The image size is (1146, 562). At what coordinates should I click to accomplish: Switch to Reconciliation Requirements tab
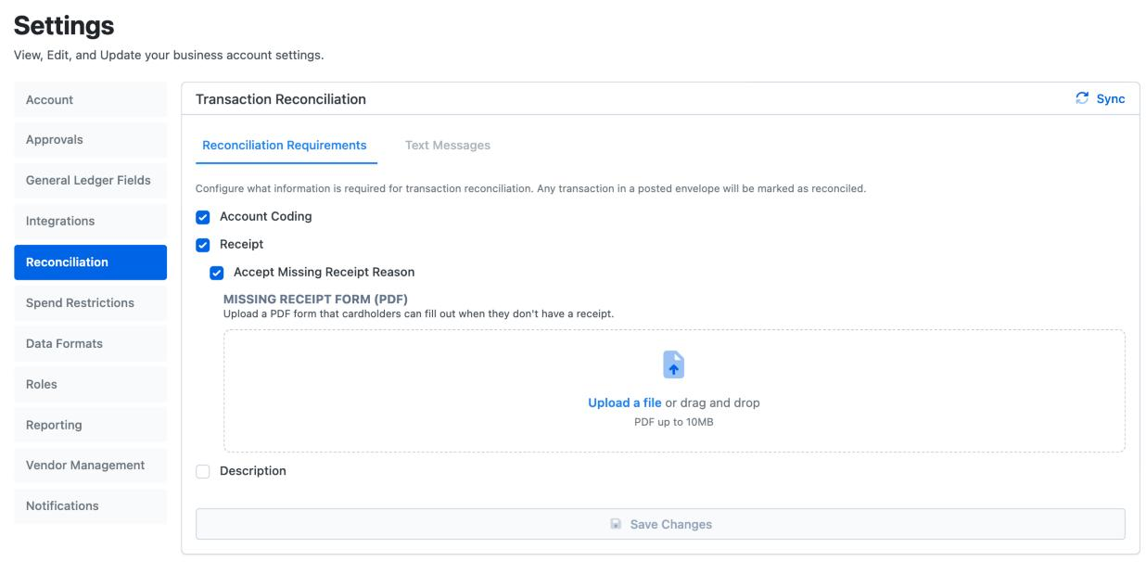pyautogui.click(x=285, y=146)
